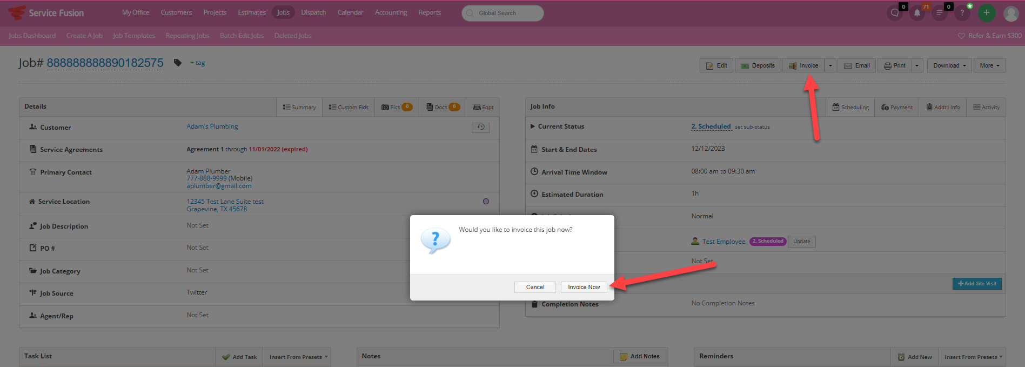Click the green plus quick-add icon
Viewport: 1025px width, 367px height.
pyautogui.click(x=987, y=13)
